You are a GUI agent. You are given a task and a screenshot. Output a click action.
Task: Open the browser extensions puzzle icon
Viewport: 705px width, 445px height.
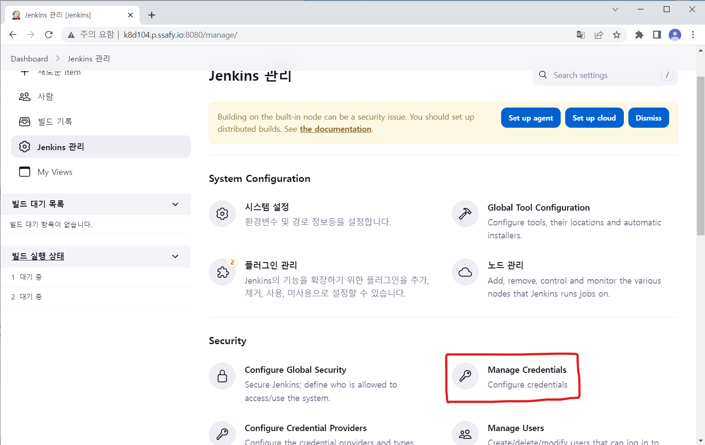point(639,35)
